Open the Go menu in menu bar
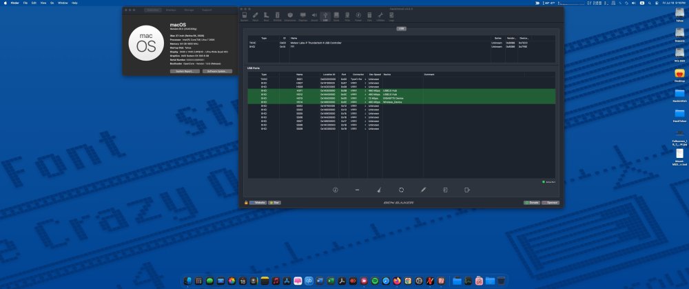Screen dimensions: 689x289 point(52,3)
